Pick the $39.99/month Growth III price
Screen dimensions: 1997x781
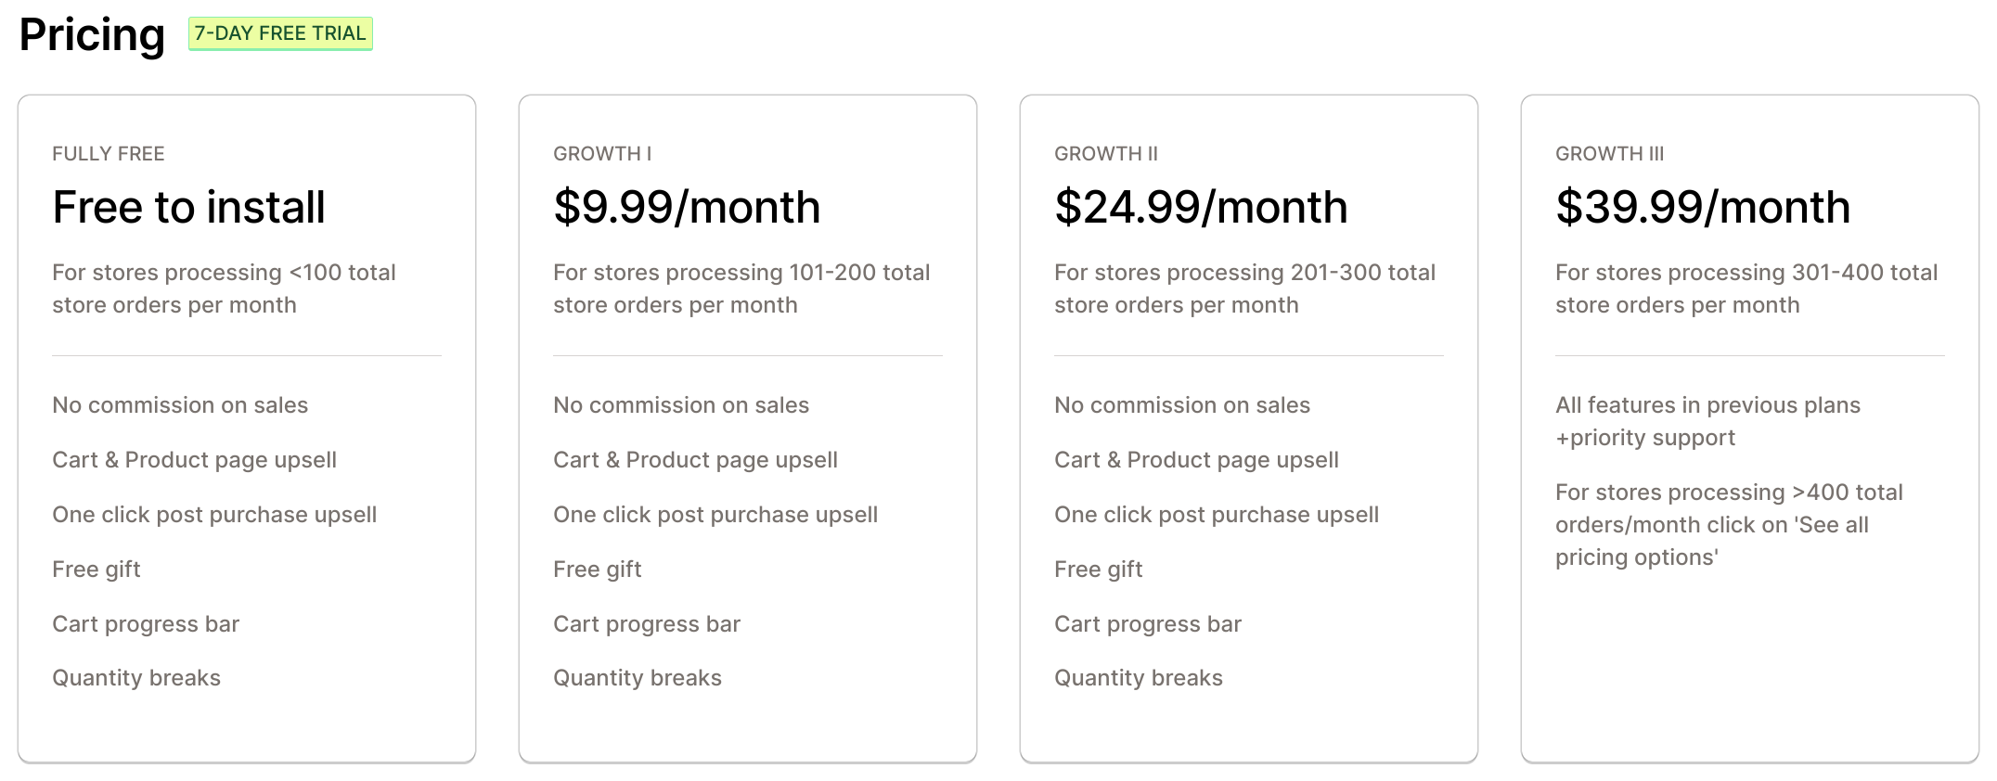point(1703,207)
